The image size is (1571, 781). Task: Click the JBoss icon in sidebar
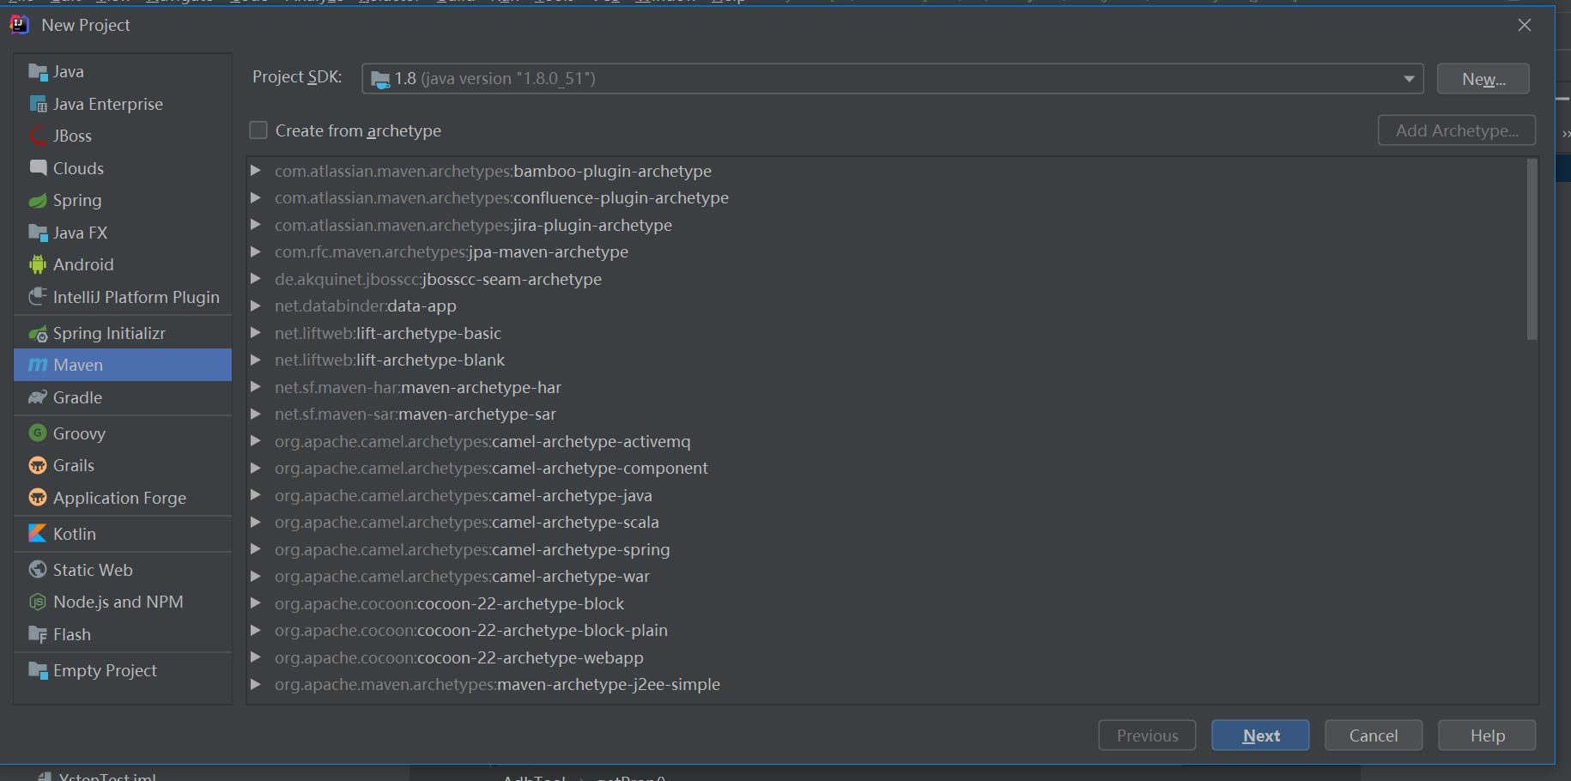pos(38,136)
